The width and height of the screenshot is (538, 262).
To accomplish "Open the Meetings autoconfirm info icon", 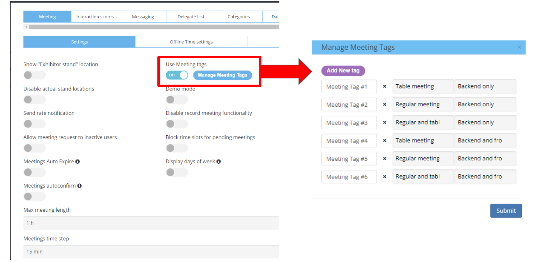I will click(80, 186).
